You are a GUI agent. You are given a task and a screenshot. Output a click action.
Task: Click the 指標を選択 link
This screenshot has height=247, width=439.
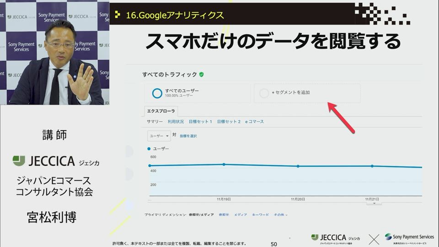(188, 136)
